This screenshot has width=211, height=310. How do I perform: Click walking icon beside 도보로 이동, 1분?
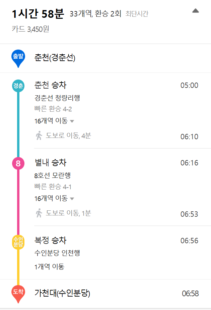[39, 213]
